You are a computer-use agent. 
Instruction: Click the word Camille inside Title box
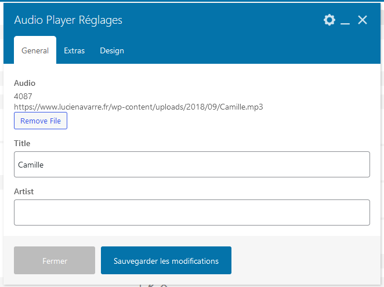31,165
